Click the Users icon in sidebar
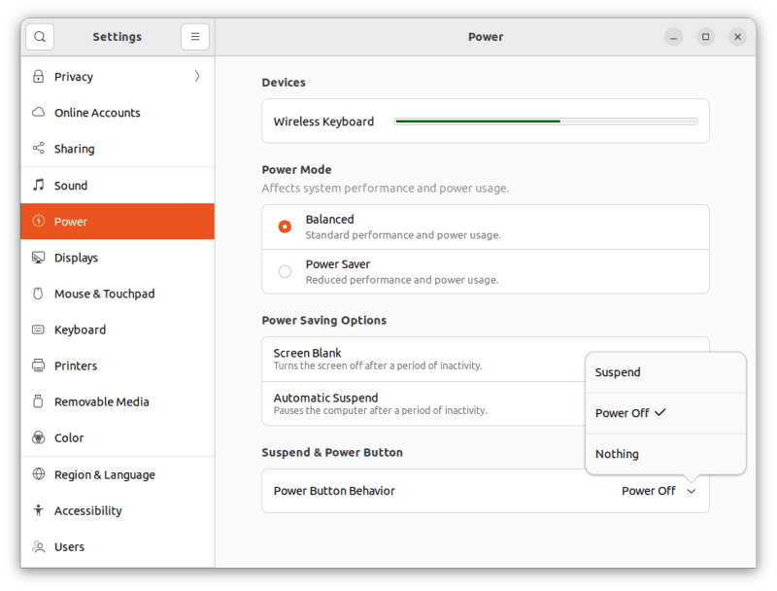 click(38, 546)
